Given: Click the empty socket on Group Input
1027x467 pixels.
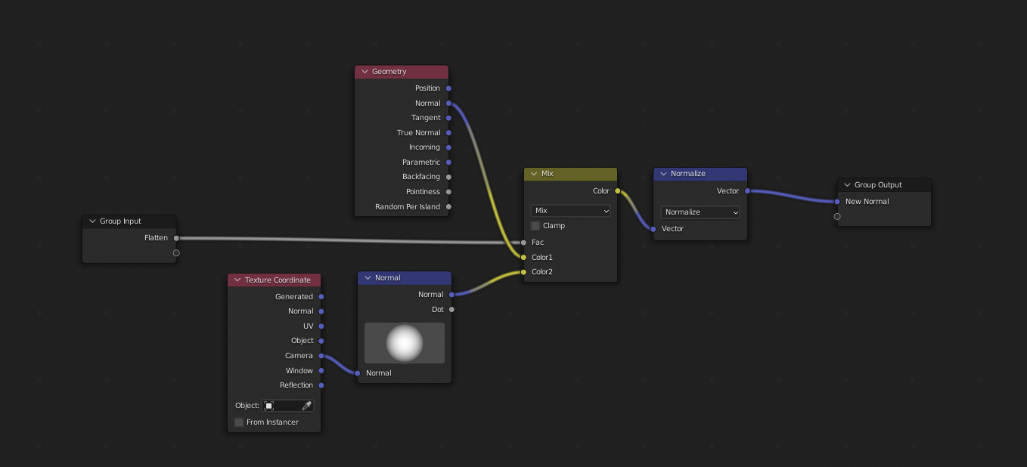Looking at the screenshot, I should coord(176,253).
